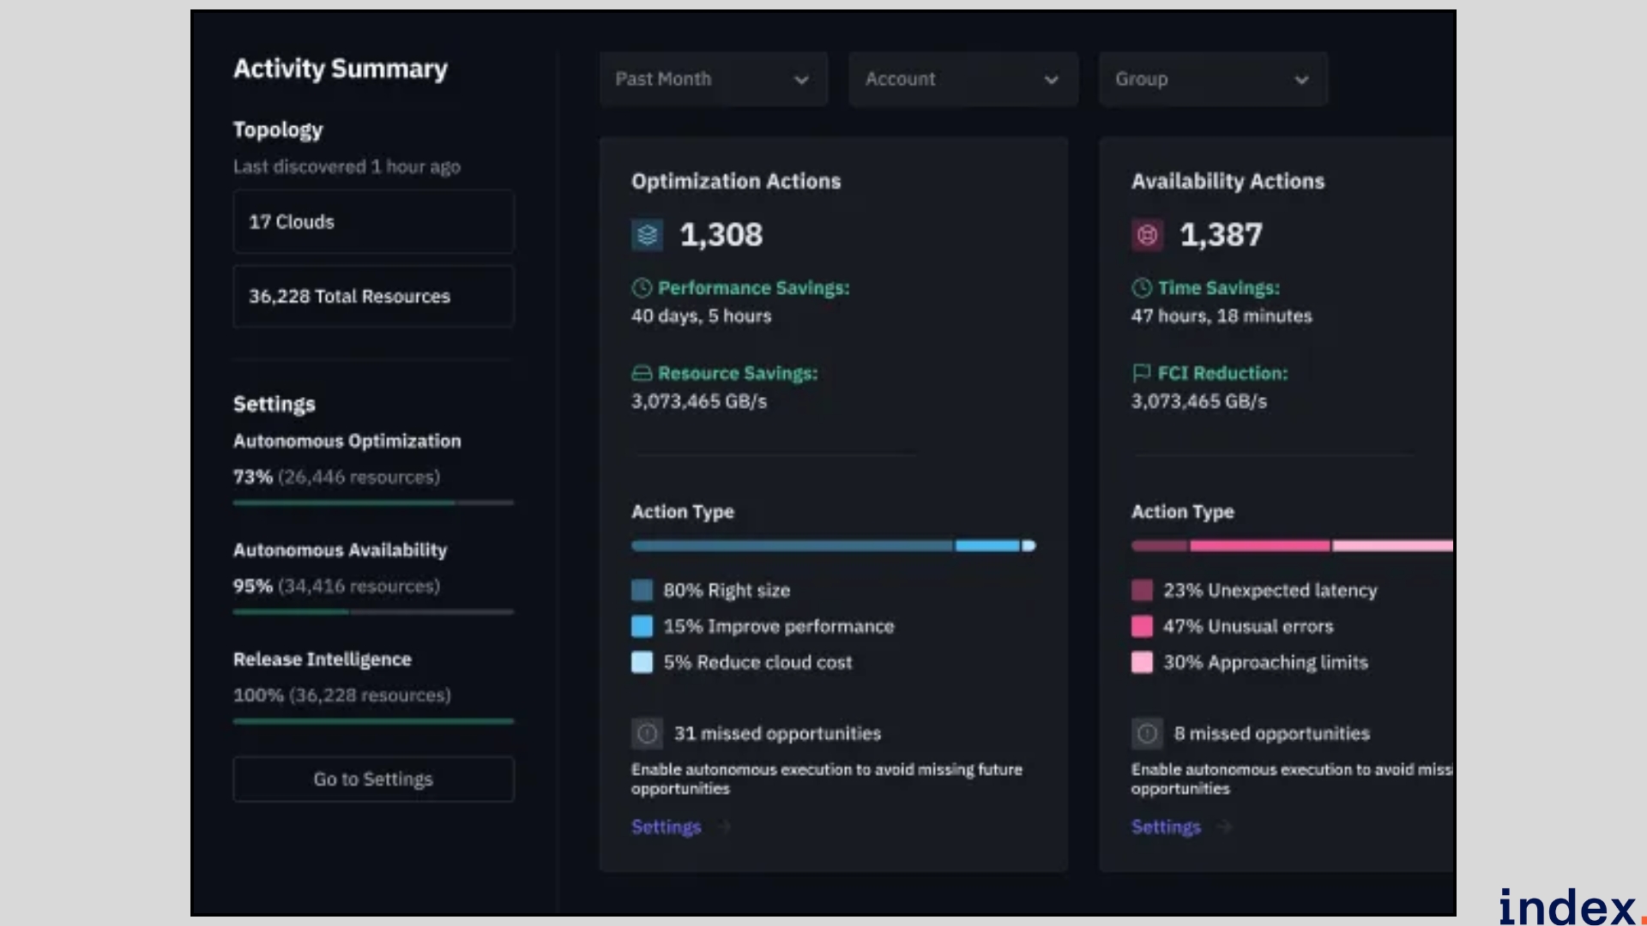Image resolution: width=1647 pixels, height=926 pixels.
Task: Click the FCI Reduction flag icon
Action: point(1141,373)
